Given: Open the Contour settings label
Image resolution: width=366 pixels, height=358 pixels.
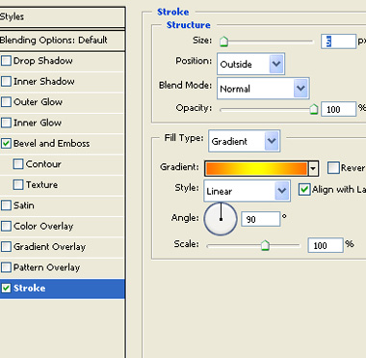Looking at the screenshot, I should [43, 164].
